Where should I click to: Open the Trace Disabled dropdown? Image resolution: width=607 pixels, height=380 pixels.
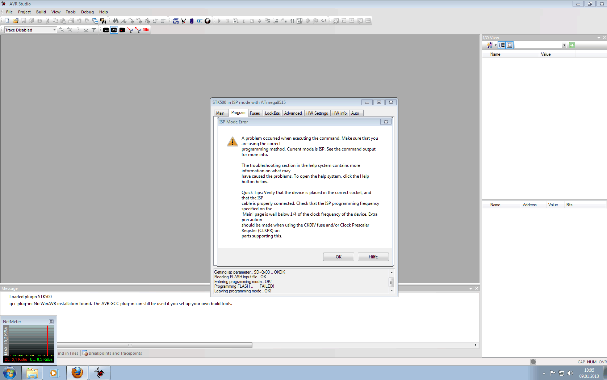(x=31, y=30)
